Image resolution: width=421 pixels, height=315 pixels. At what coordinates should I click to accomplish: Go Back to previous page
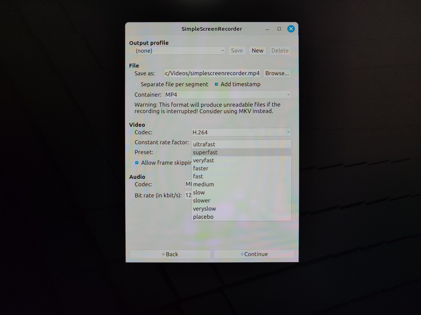[x=170, y=254]
